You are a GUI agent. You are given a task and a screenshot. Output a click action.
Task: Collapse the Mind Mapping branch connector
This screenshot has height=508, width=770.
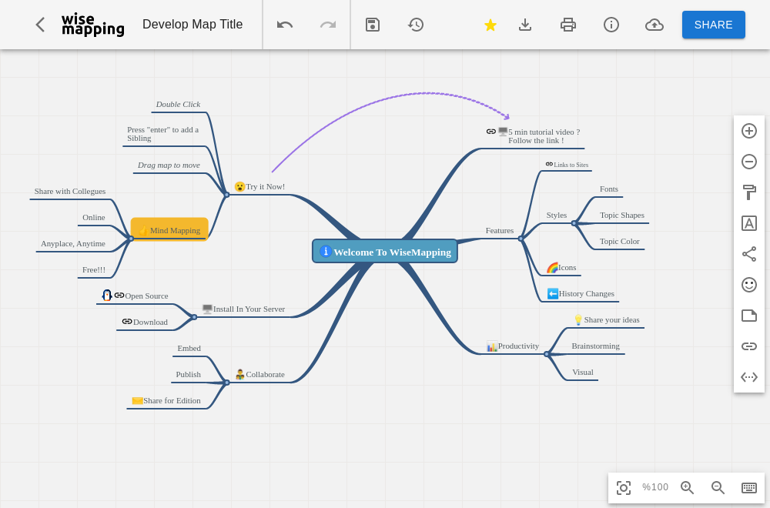[x=131, y=239]
